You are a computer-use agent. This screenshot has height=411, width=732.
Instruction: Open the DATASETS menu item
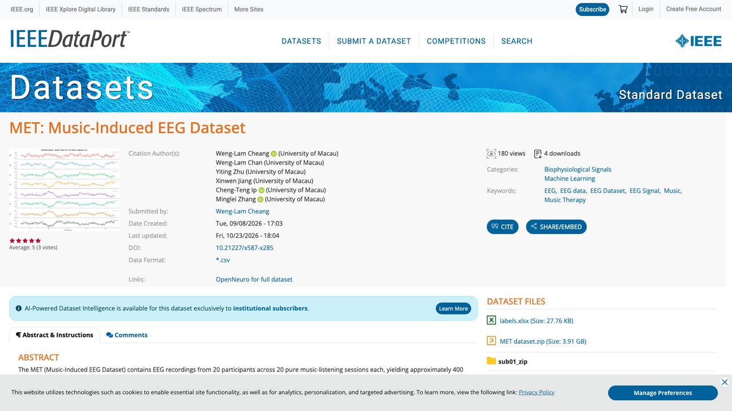[301, 41]
